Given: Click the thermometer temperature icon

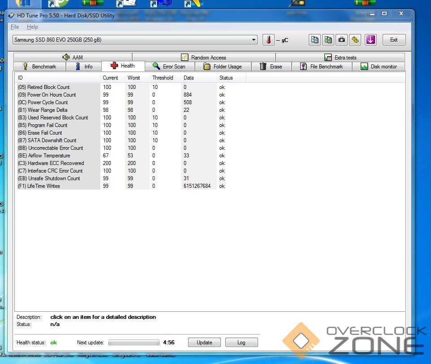Looking at the screenshot, I should [268, 40].
